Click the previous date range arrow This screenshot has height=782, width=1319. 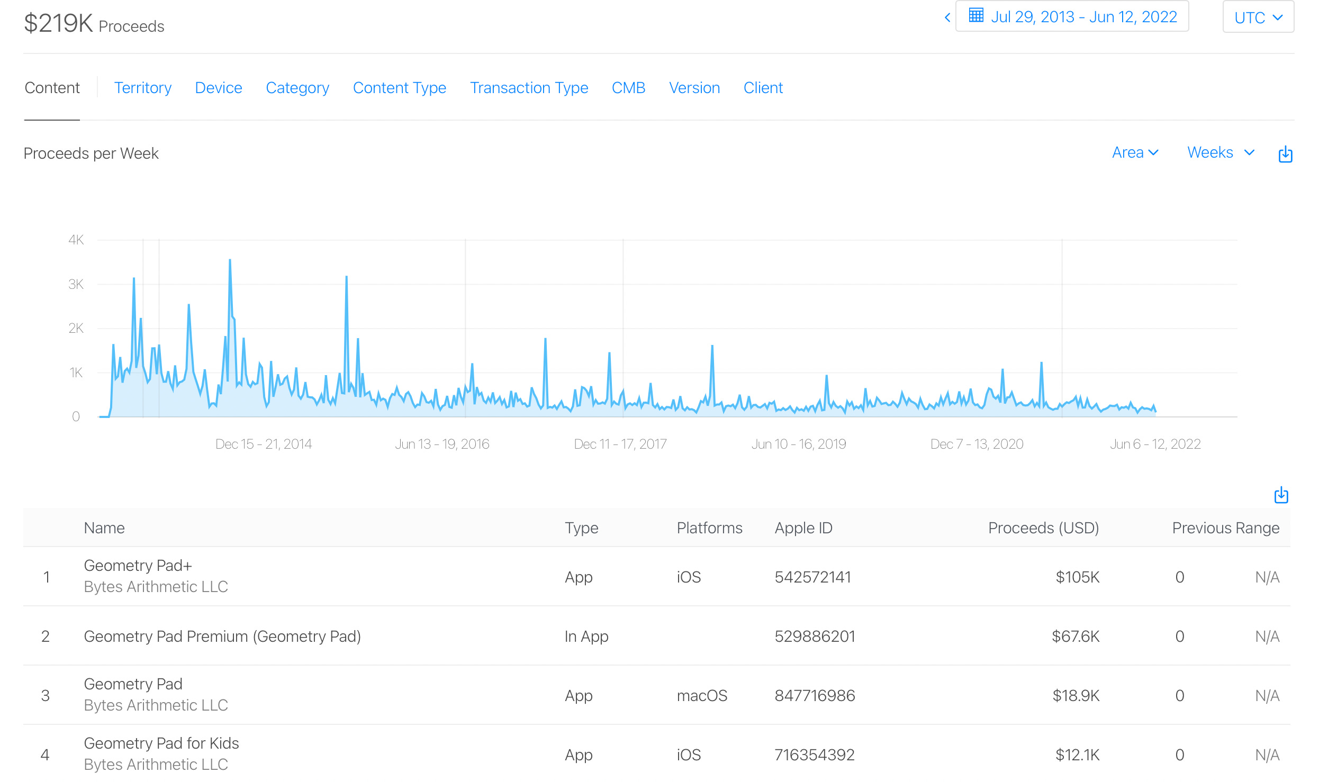coord(947,17)
